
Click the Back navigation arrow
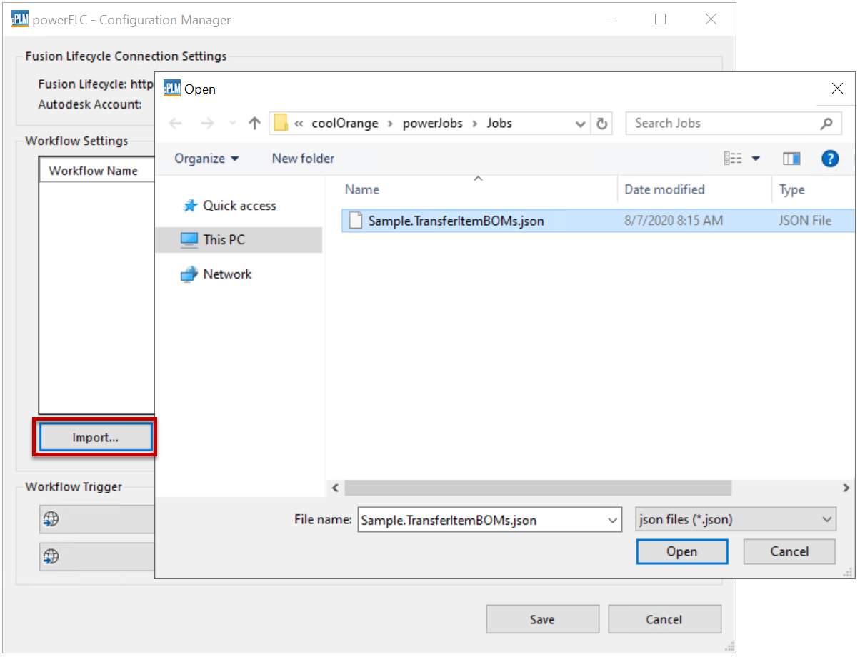pos(176,124)
